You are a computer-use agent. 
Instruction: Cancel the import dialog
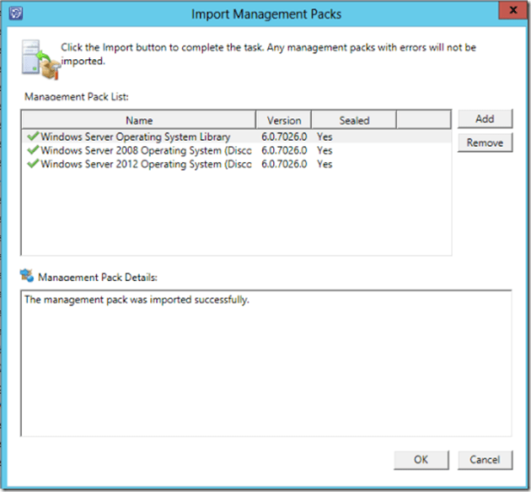pyautogui.click(x=485, y=459)
